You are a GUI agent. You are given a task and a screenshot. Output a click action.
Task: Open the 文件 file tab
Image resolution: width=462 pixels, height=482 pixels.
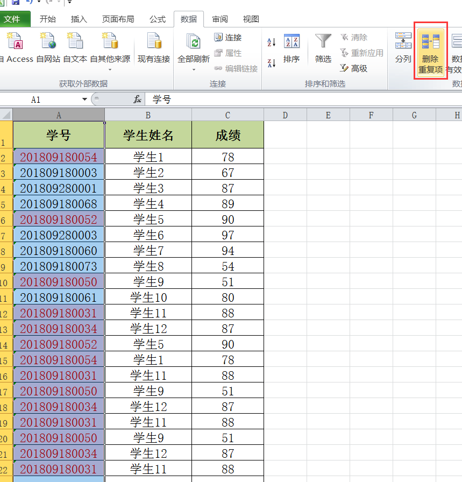pos(13,19)
